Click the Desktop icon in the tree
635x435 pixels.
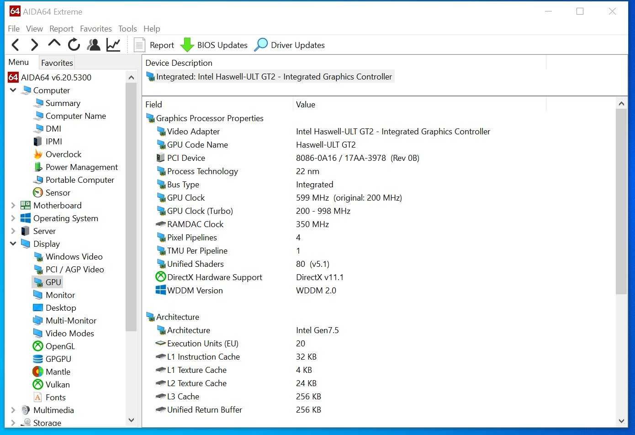38,308
